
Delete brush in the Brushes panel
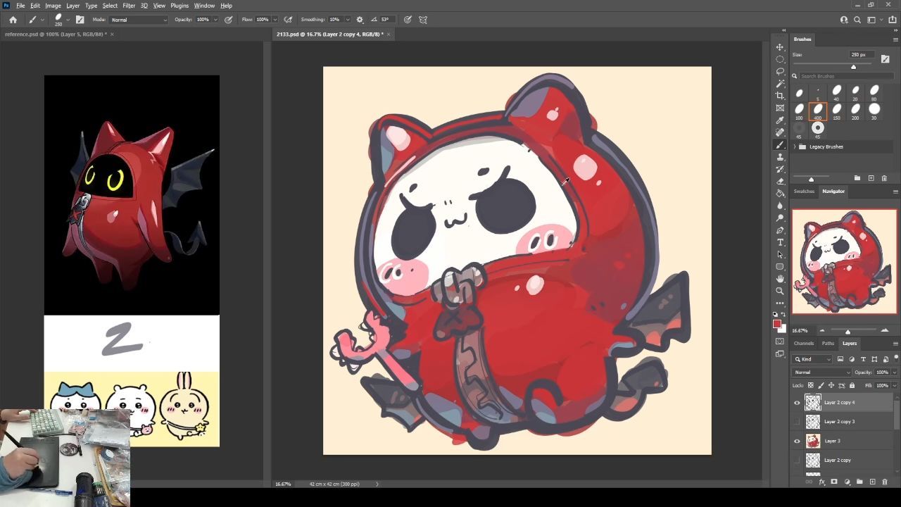[884, 178]
